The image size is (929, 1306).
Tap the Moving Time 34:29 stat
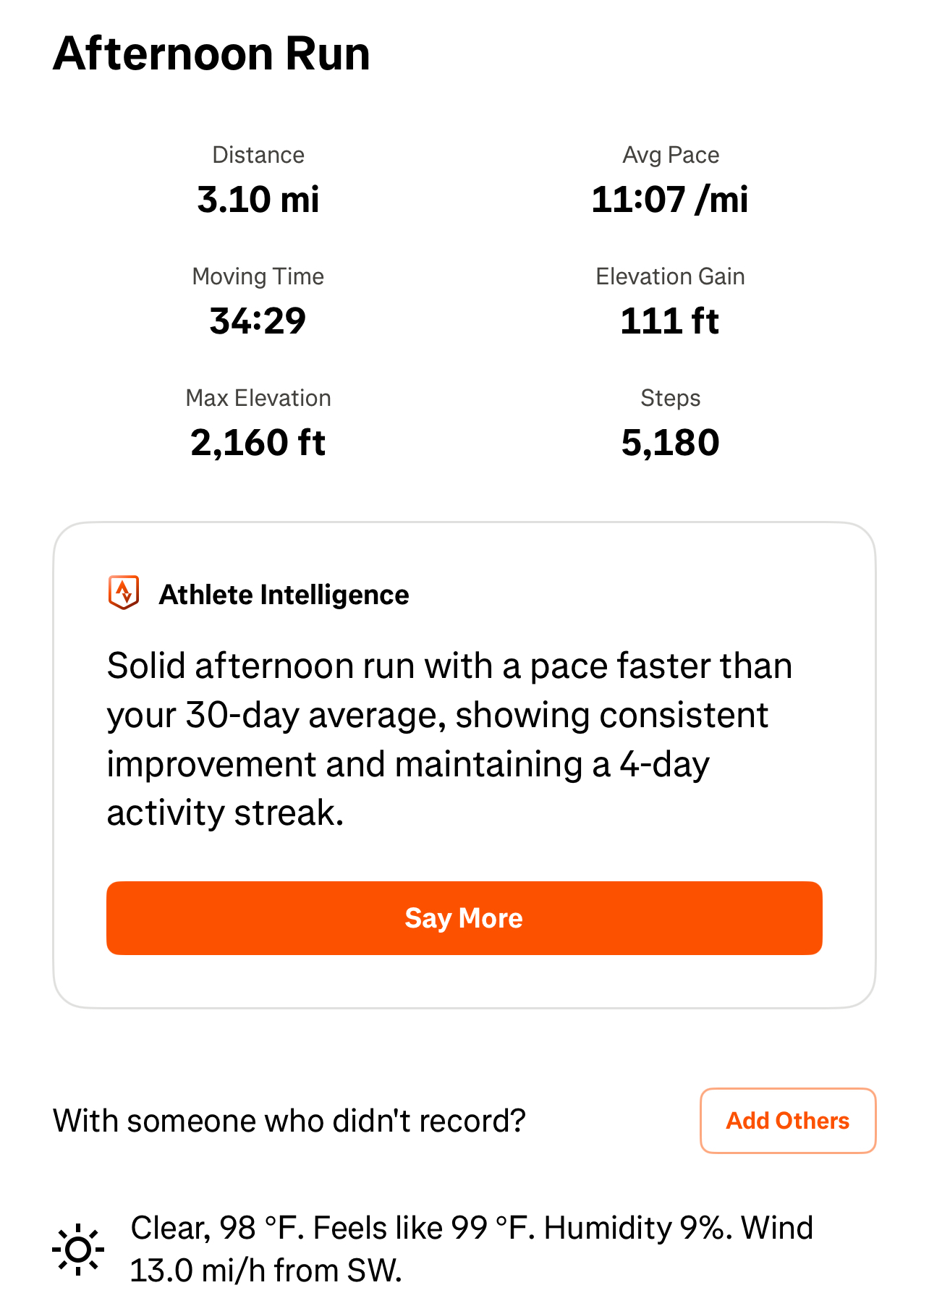coord(258,301)
